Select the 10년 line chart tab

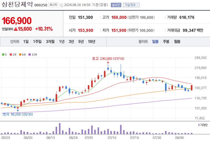point(91,41)
